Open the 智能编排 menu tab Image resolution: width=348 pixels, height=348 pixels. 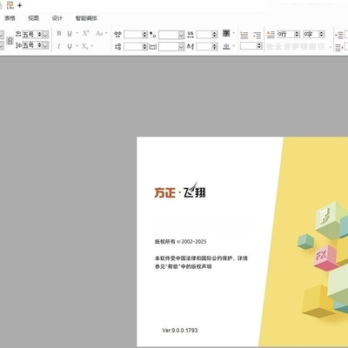click(86, 18)
